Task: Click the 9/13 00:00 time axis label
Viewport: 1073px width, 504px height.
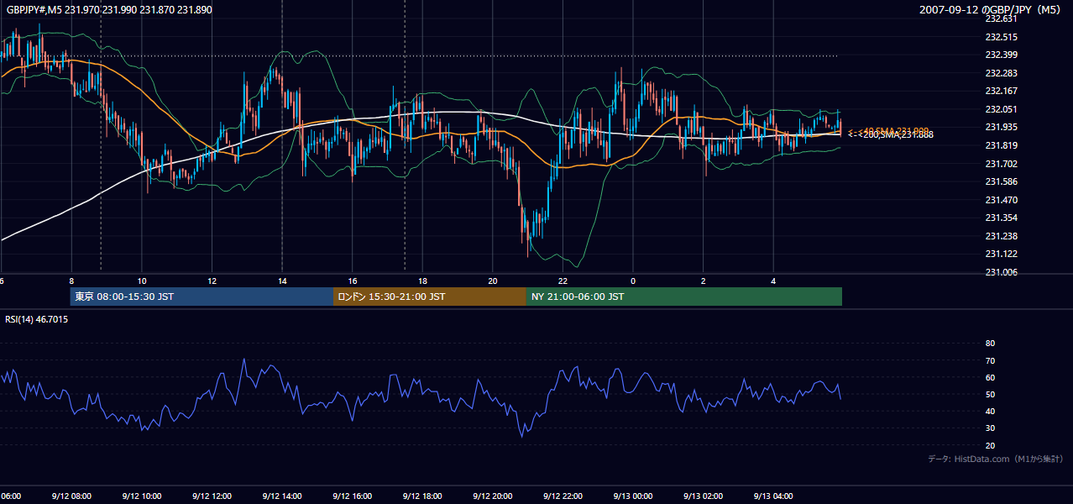Action: point(632,496)
